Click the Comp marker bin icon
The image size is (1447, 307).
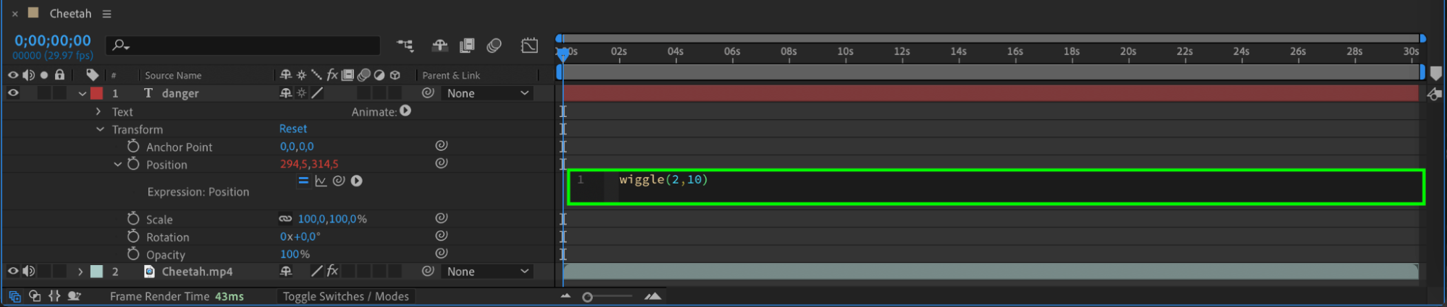pyautogui.click(x=1436, y=73)
